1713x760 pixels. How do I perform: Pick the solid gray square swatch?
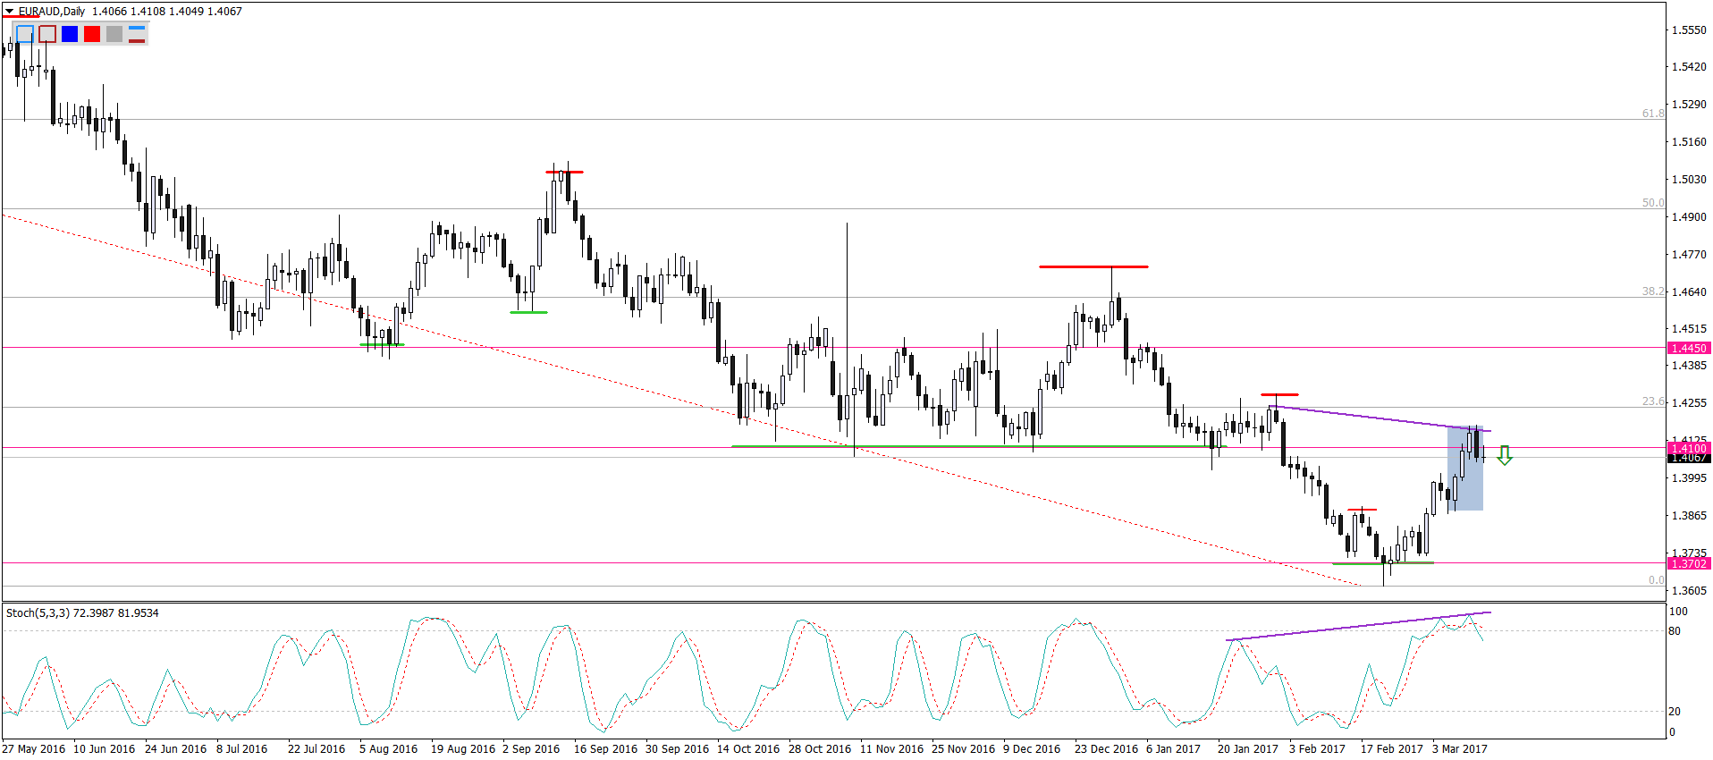tap(114, 34)
